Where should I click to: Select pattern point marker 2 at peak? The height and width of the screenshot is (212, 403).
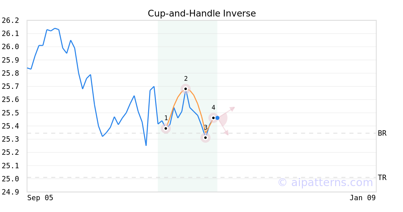[185, 89]
